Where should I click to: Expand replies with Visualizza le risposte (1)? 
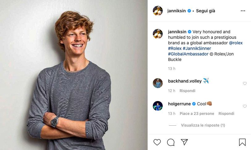[x=203, y=125]
